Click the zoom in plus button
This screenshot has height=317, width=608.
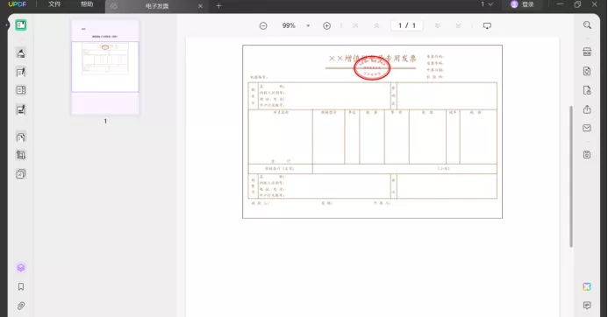coord(327,25)
